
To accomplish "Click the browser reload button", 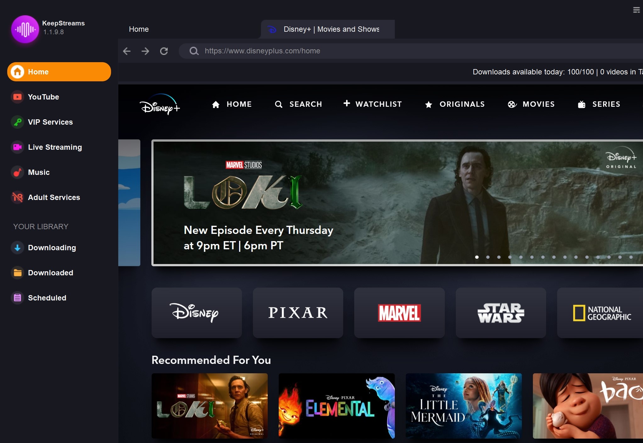I will [x=164, y=51].
